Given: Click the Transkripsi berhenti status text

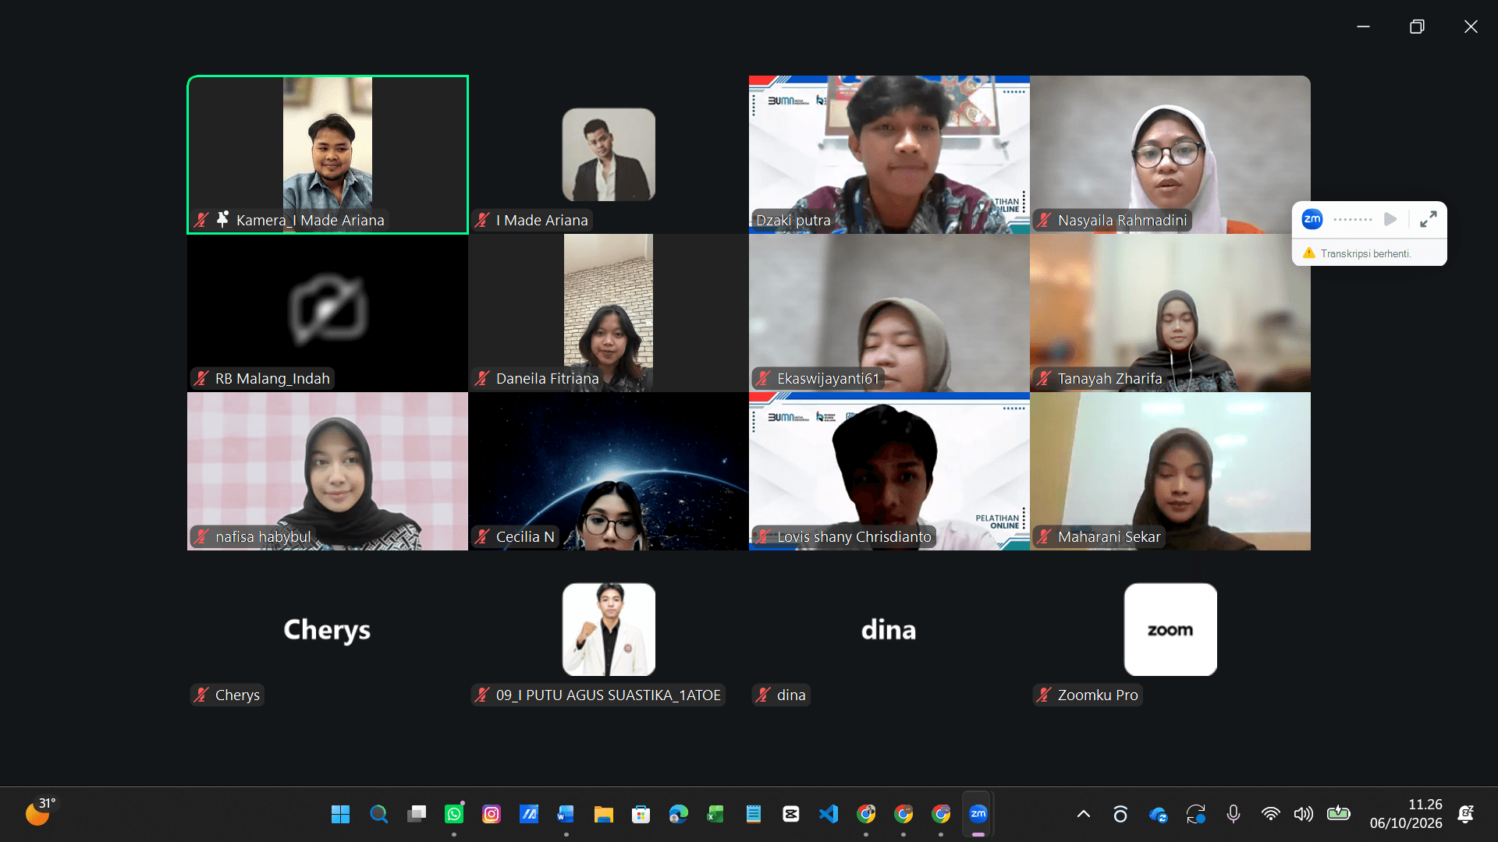Looking at the screenshot, I should (1365, 253).
